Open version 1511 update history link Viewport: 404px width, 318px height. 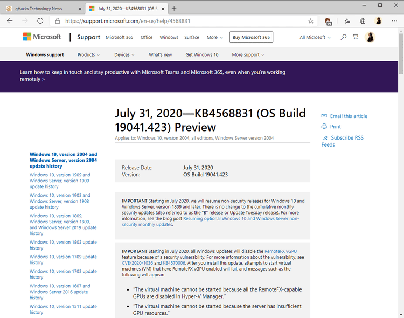point(63,309)
